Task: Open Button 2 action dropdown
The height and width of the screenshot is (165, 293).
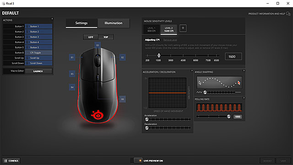Action: tap(38, 32)
